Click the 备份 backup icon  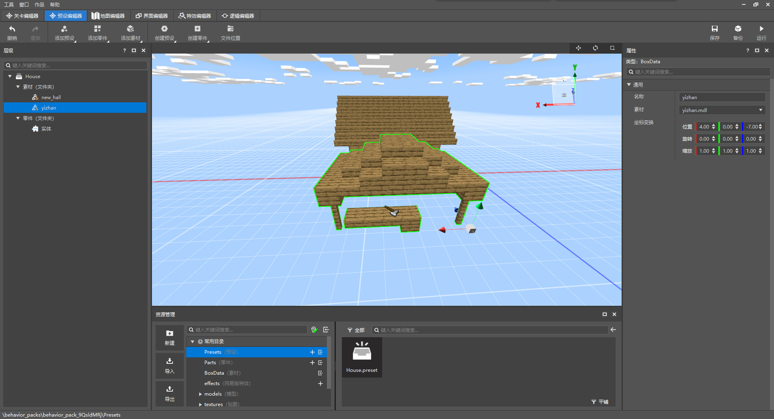point(738,29)
